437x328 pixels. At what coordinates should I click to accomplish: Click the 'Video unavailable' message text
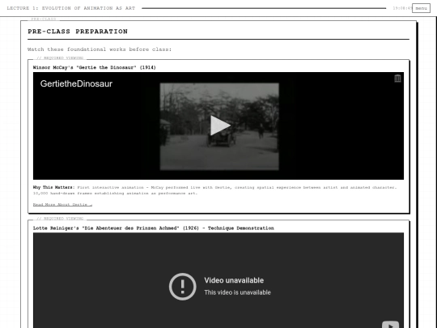[234, 280]
